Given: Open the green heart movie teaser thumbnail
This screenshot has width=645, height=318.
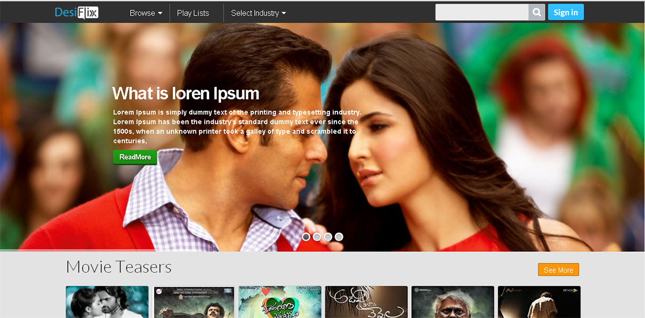Looking at the screenshot, I should pyautogui.click(x=280, y=302).
